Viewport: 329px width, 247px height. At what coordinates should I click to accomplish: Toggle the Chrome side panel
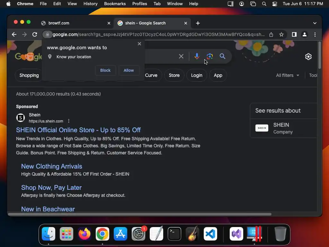[294, 34]
